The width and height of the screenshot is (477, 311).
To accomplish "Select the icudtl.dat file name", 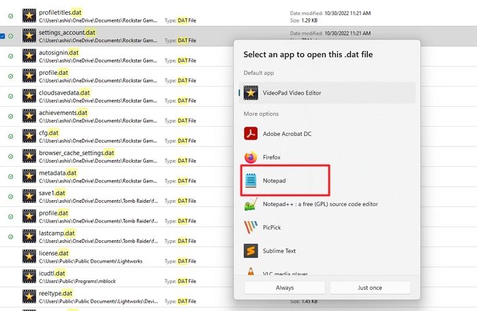I will tap(52, 273).
